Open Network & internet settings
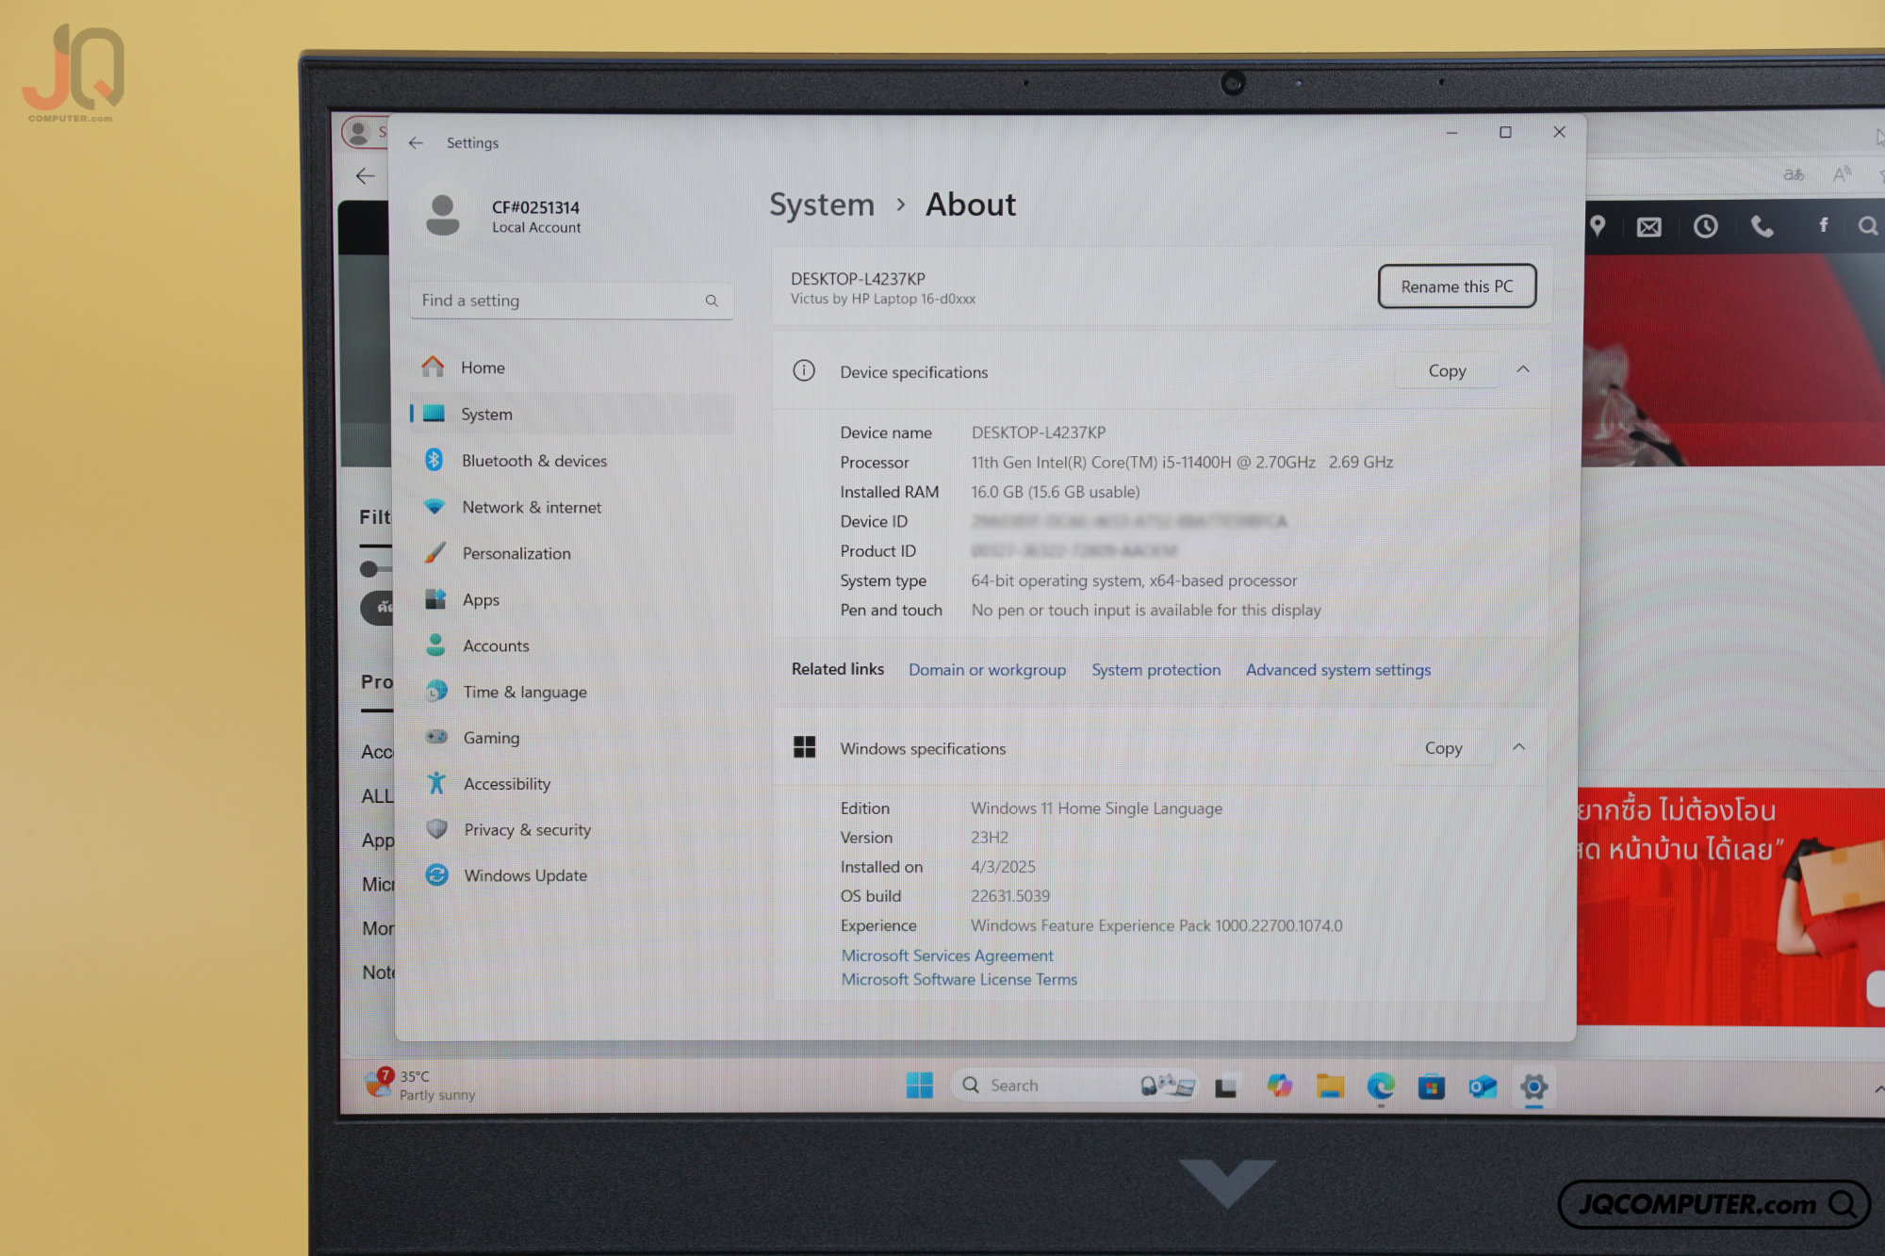Image resolution: width=1885 pixels, height=1256 pixels. tap(571, 507)
